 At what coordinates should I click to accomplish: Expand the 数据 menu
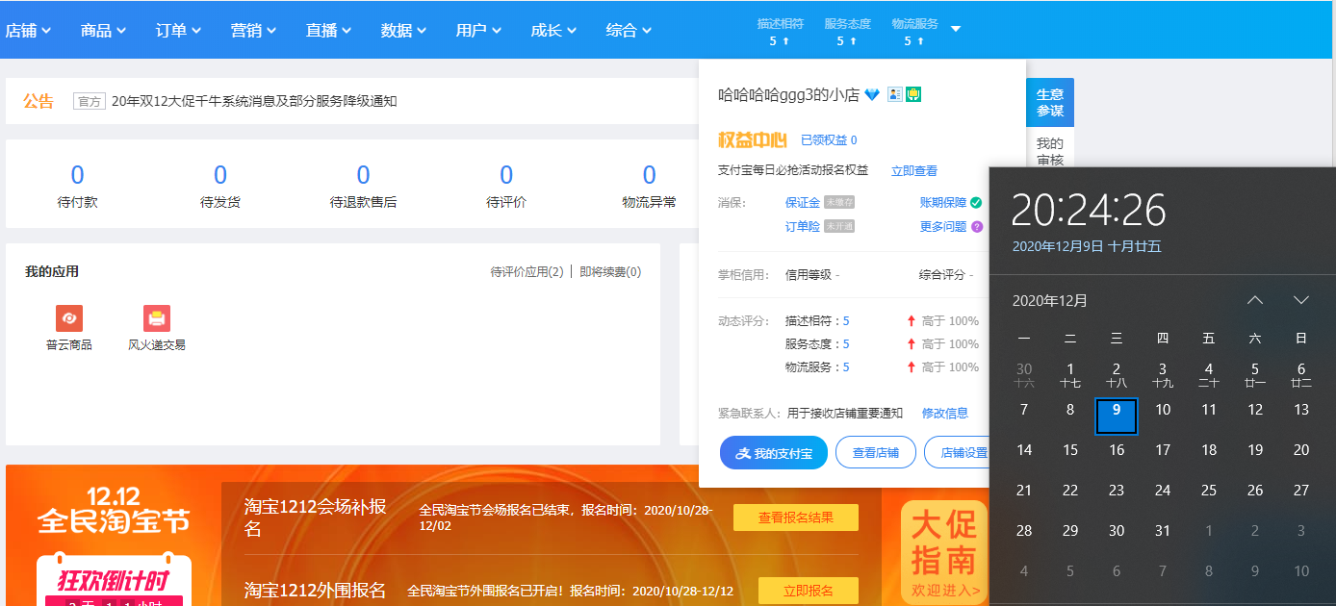tap(404, 30)
